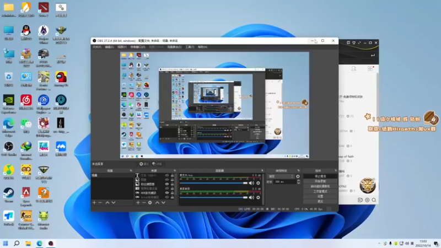This screenshot has width=441, height=248.
Task: Click the 工作室模式 button
Action: (320, 191)
